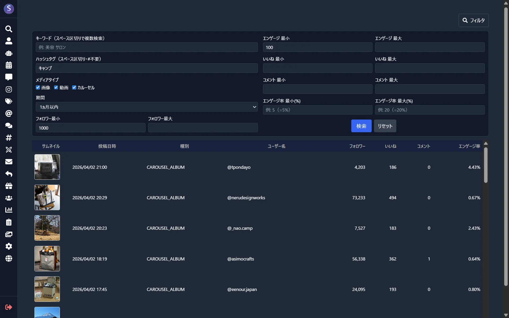The height and width of the screenshot is (318, 509).
Task: Click the キーワード input field
Action: pyautogui.click(x=147, y=47)
